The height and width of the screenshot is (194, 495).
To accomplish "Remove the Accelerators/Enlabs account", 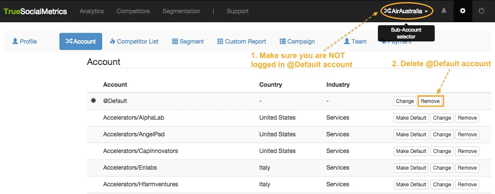I will (x=467, y=168).
